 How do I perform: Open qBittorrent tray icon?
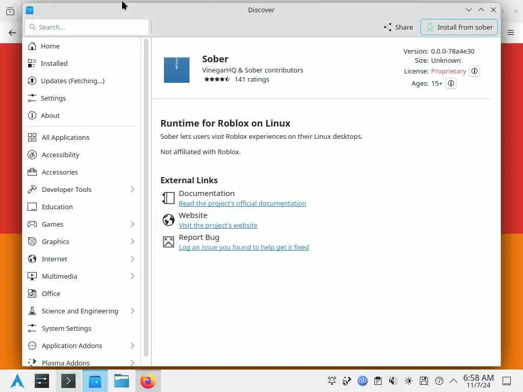(x=363, y=381)
